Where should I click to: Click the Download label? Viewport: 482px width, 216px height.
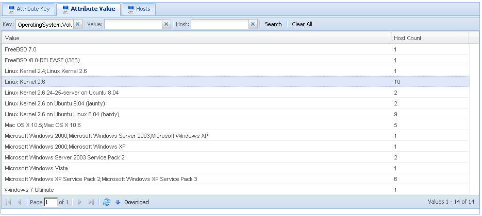coord(137,202)
